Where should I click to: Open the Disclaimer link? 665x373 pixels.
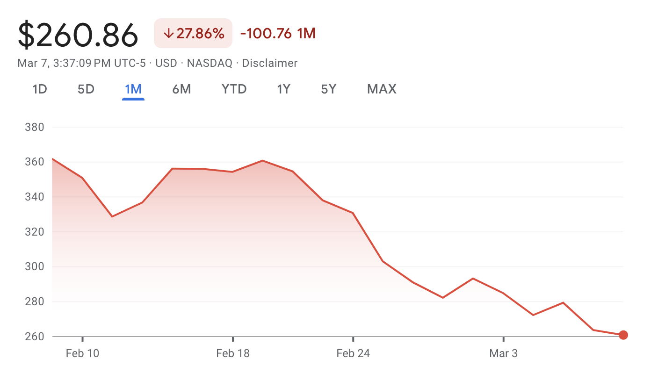point(270,63)
